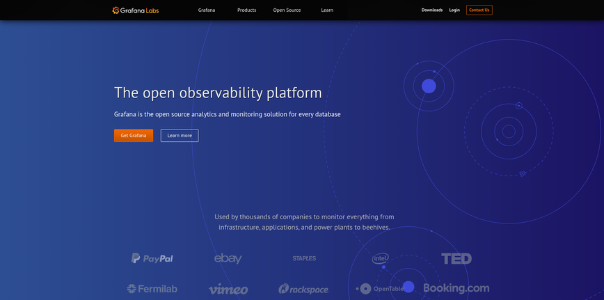
Task: Expand the Learn navigation menu
Action: (x=327, y=10)
